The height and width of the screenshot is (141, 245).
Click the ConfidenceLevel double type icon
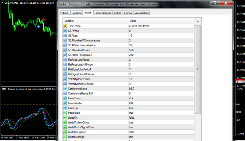65,89
